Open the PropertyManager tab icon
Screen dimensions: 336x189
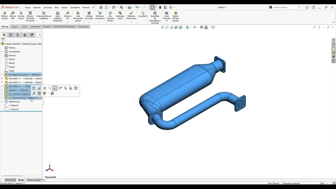(x=11, y=35)
